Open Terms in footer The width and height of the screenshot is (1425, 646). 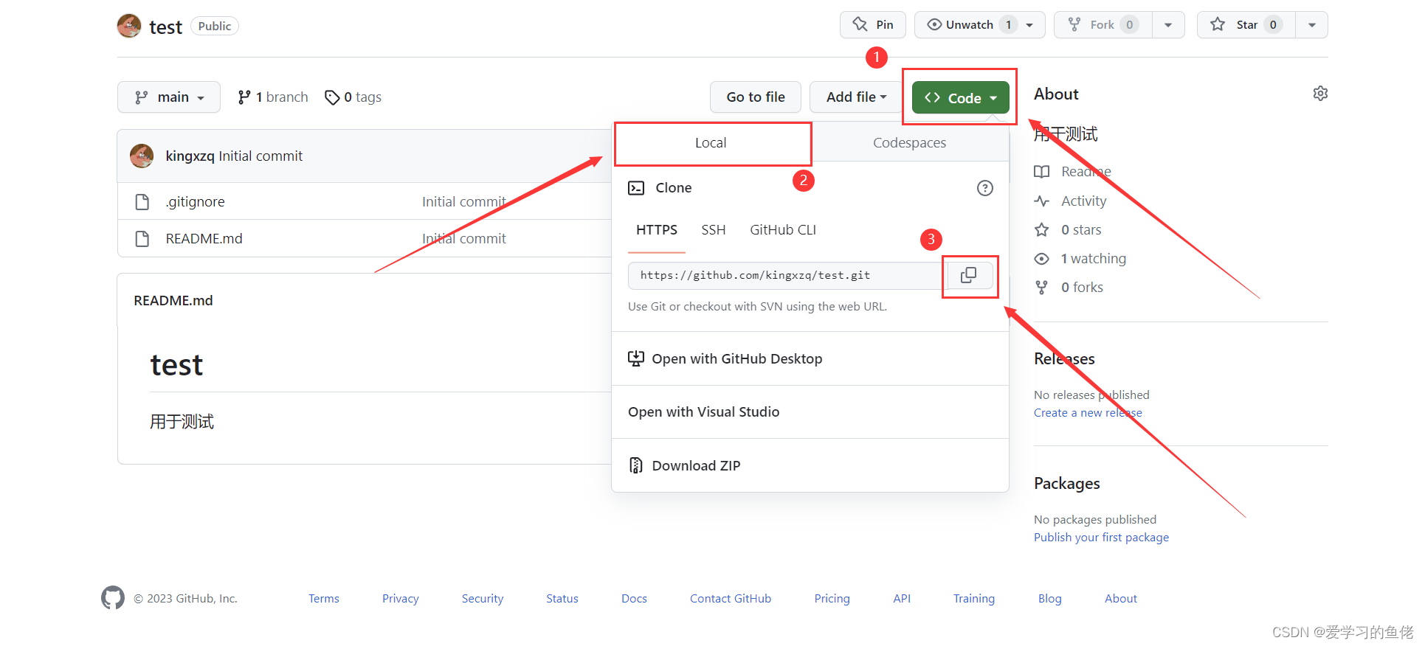coord(324,599)
